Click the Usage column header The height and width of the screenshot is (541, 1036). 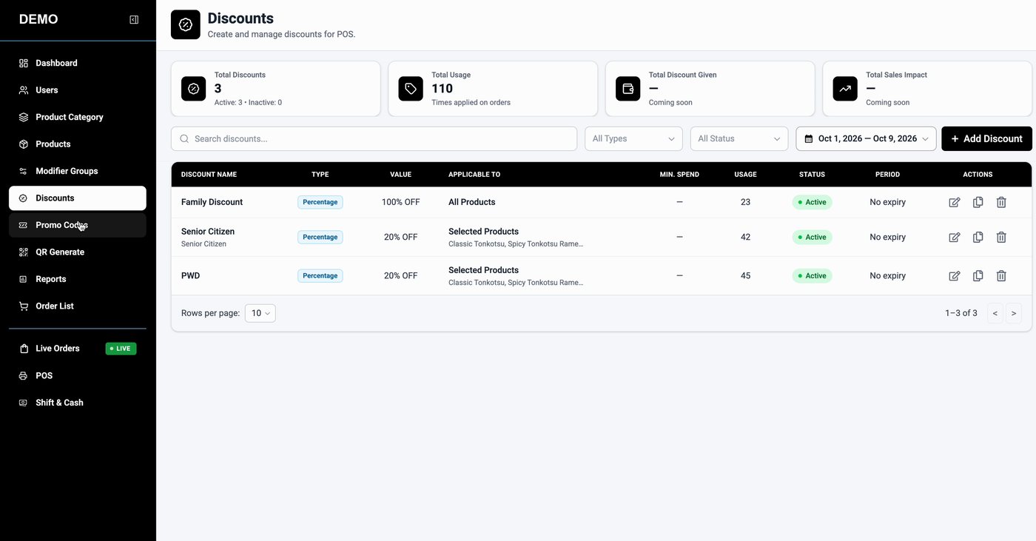745,175
